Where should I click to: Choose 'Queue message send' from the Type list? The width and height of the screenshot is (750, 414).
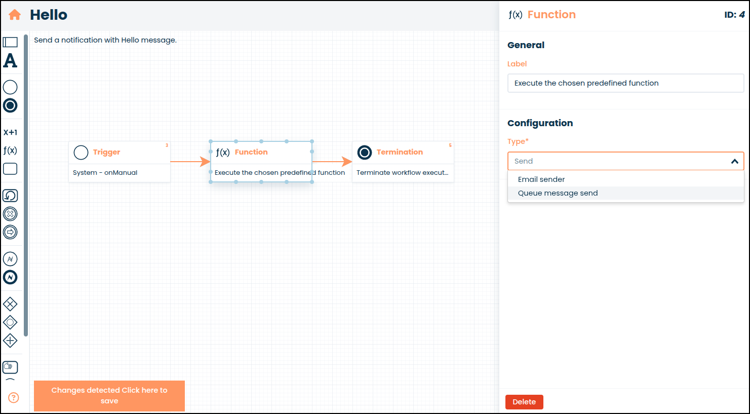point(626,193)
